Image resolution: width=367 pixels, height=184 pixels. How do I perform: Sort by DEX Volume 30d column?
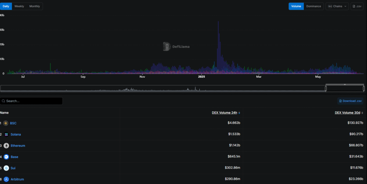point(349,113)
